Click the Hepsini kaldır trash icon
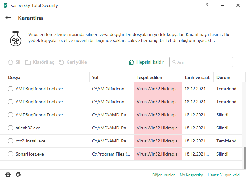Viewport: 246px width, 180px height. 131,62
